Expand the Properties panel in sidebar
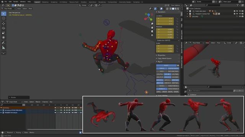The height and width of the screenshot is (137, 245). click(x=162, y=55)
